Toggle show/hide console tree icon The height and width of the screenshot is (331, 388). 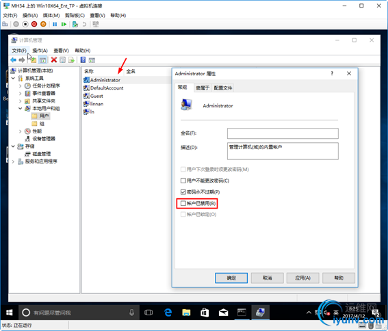[x=43, y=60]
